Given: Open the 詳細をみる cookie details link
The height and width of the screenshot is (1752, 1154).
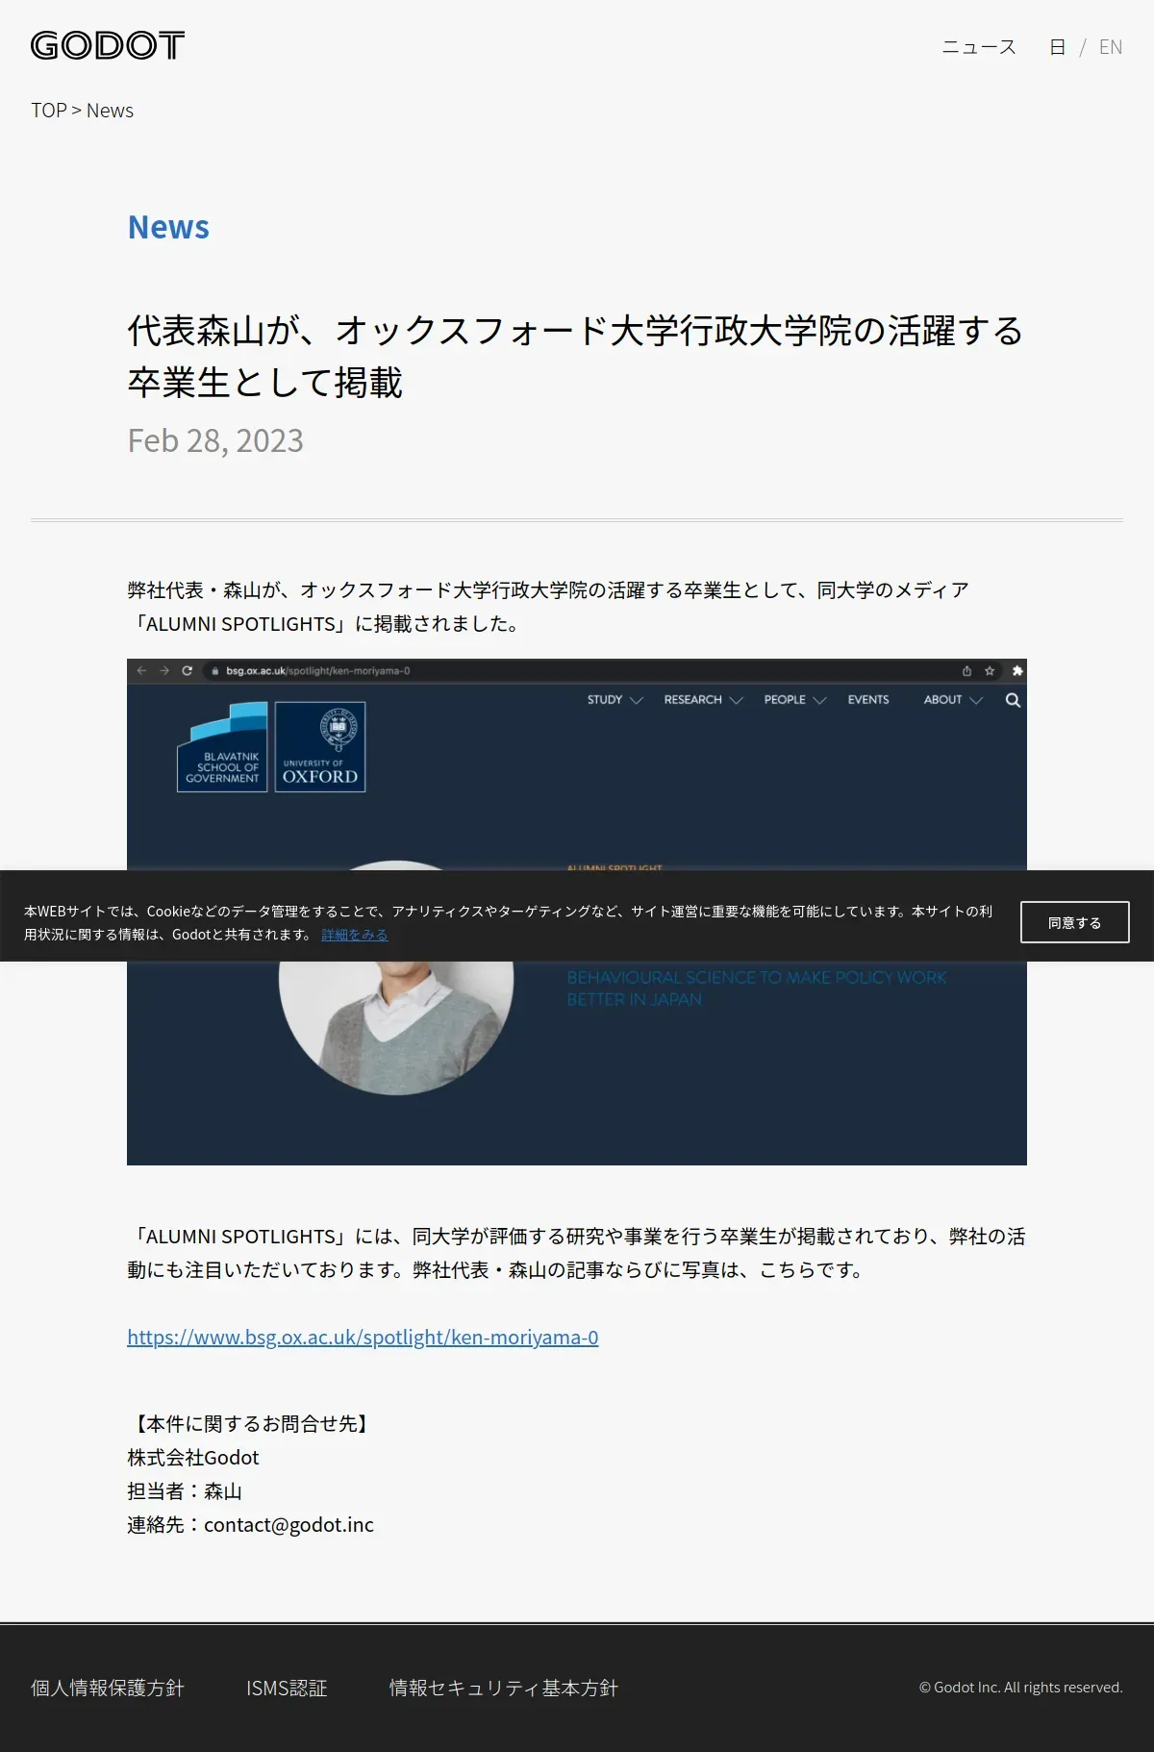Looking at the screenshot, I should coord(355,935).
